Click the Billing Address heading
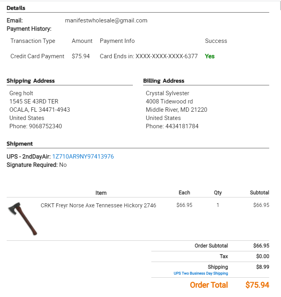 coord(163,81)
